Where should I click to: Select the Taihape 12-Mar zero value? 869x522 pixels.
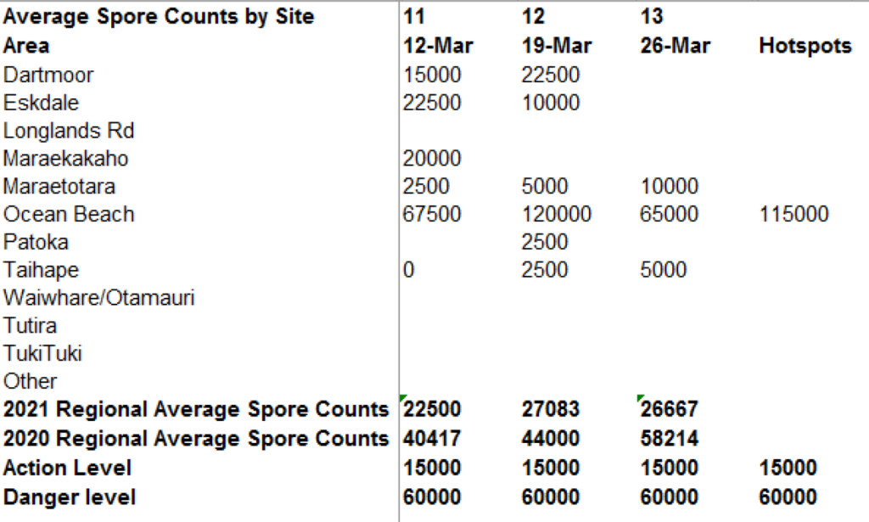(x=409, y=271)
